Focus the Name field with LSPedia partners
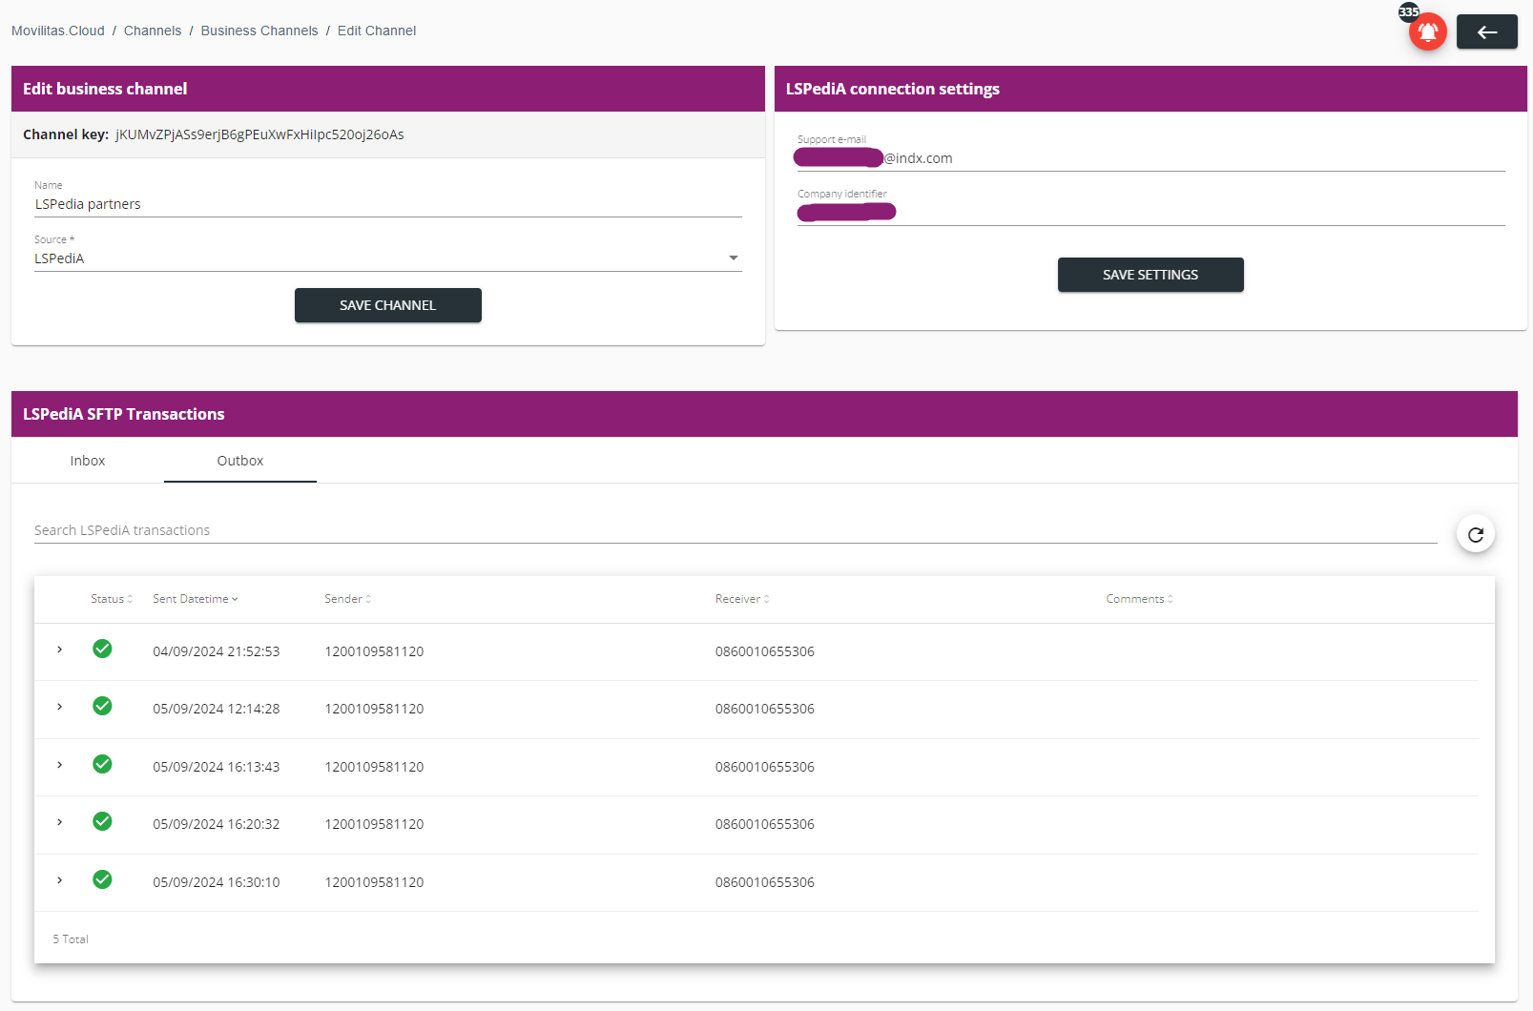The height and width of the screenshot is (1011, 1533). click(387, 204)
